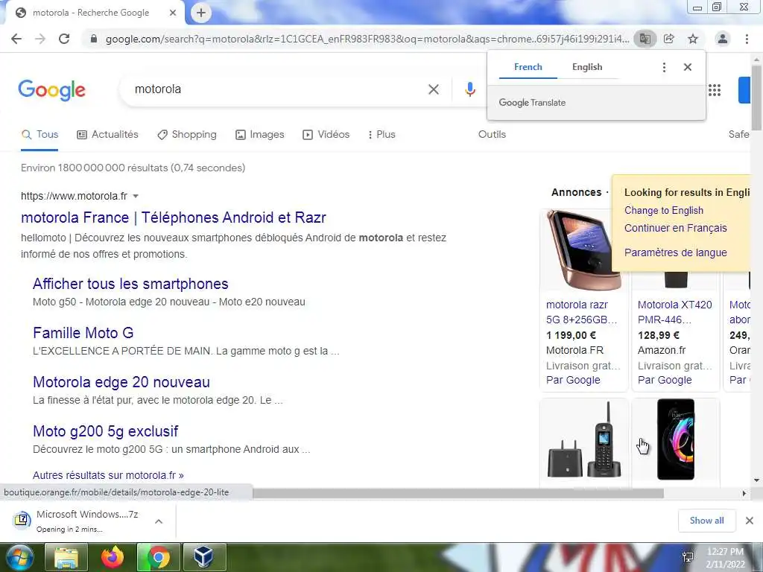Open the Chrome three-dot menu

coord(747,39)
